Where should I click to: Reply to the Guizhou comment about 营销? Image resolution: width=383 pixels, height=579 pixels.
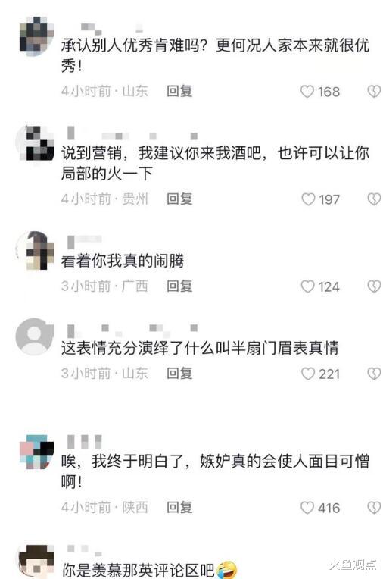click(x=179, y=199)
